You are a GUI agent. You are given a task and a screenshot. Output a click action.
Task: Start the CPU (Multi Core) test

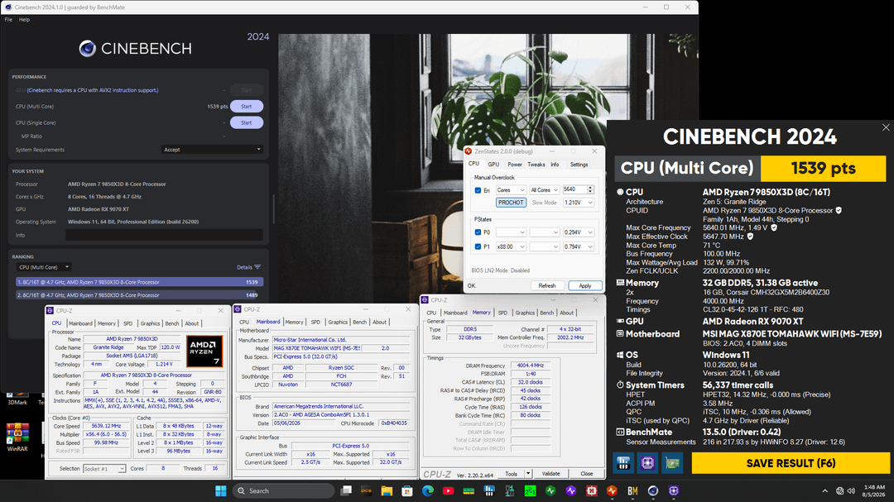pyautogui.click(x=247, y=107)
